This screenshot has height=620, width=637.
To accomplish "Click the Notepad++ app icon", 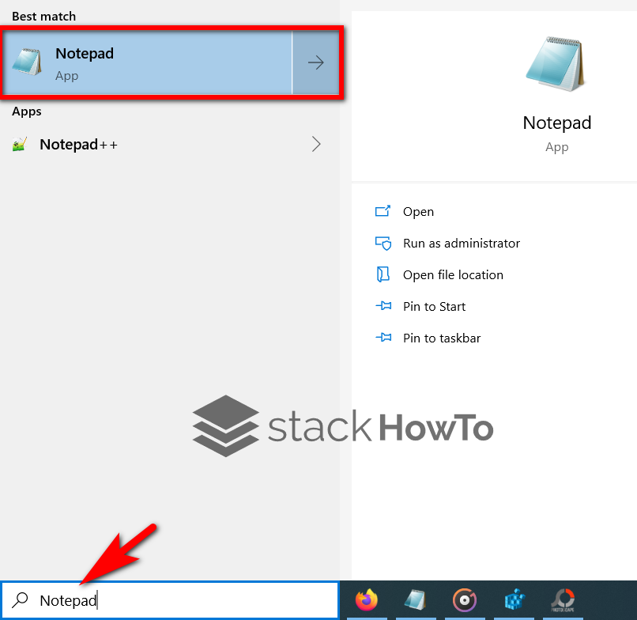I will coord(20,145).
